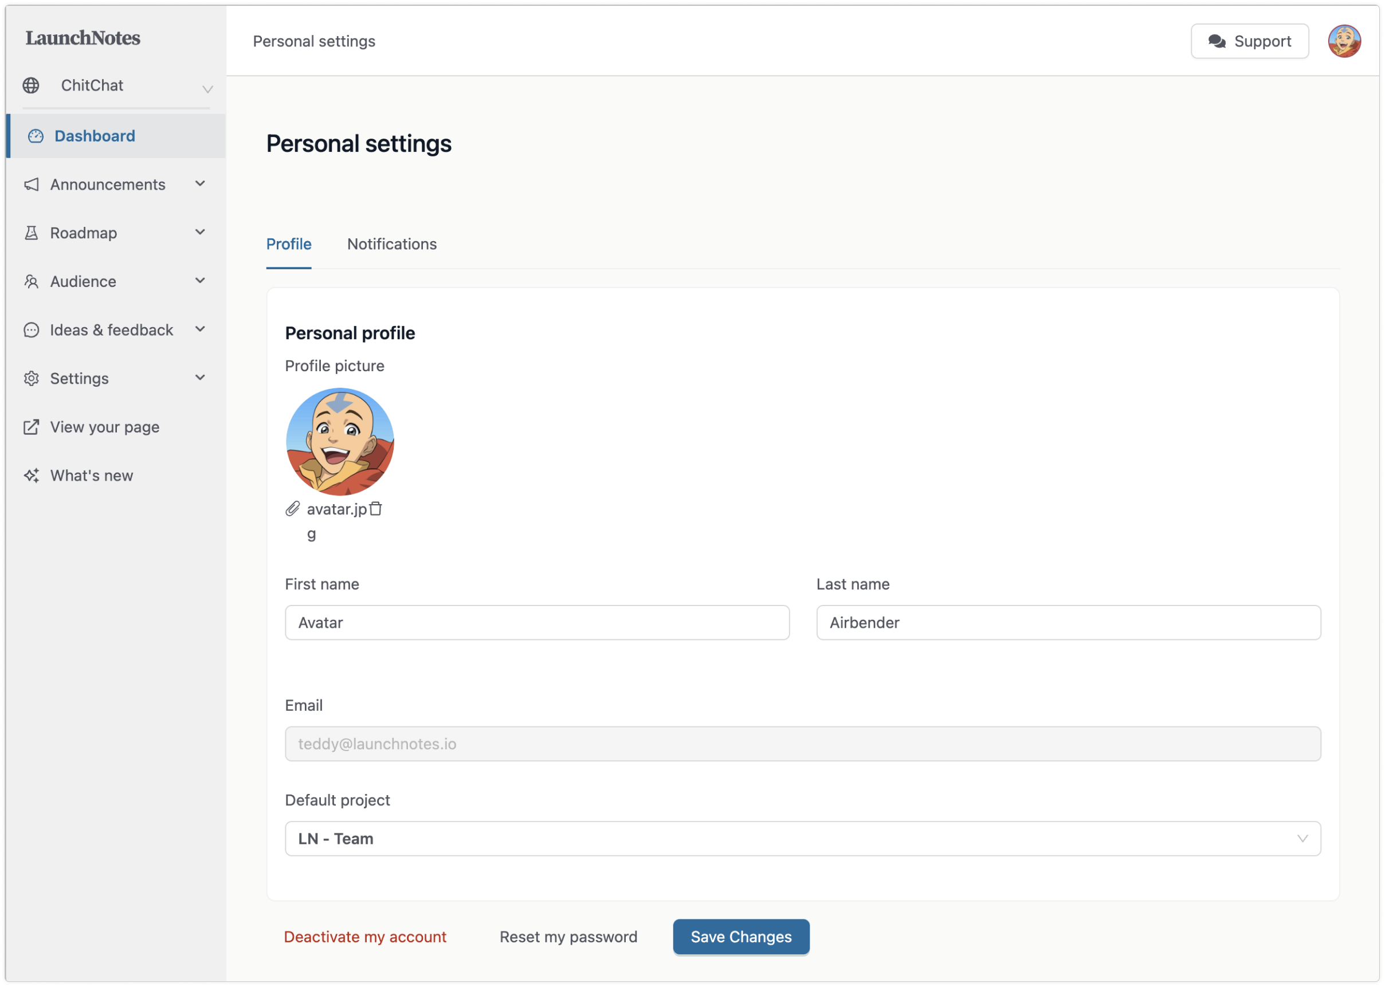
Task: Expand the Settings menu chevron
Action: click(200, 378)
